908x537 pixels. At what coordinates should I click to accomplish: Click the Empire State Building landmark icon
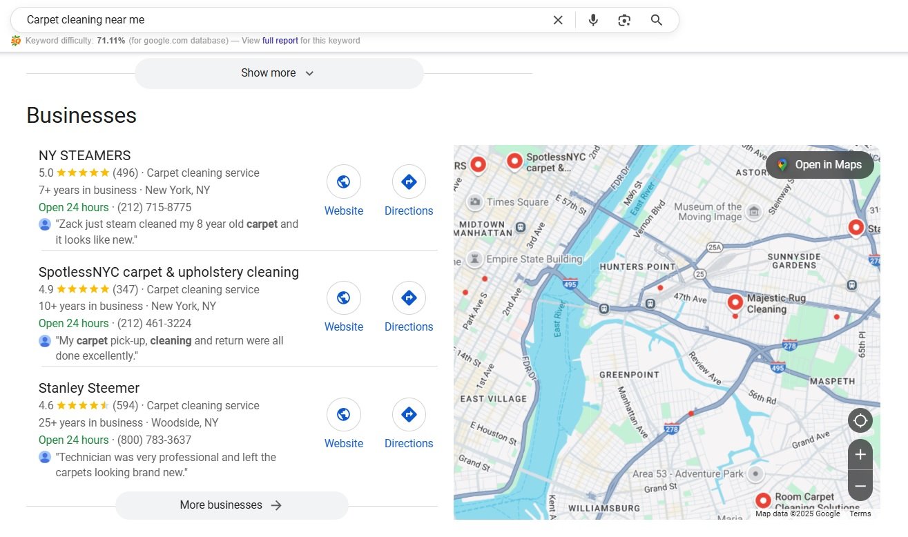(474, 260)
